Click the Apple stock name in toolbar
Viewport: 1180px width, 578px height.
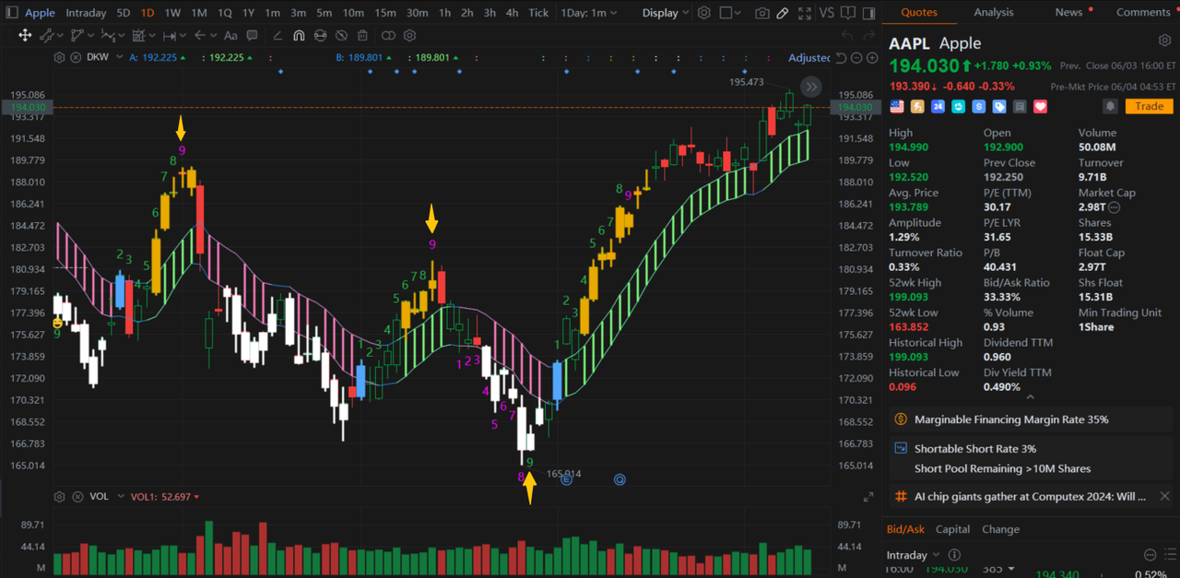[40, 13]
